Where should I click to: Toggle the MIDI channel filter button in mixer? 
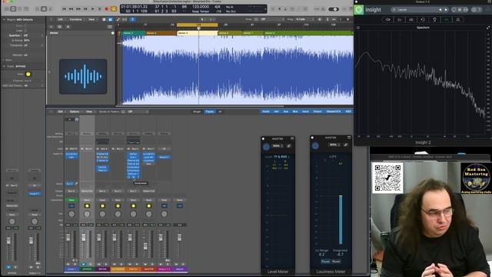click(x=348, y=112)
